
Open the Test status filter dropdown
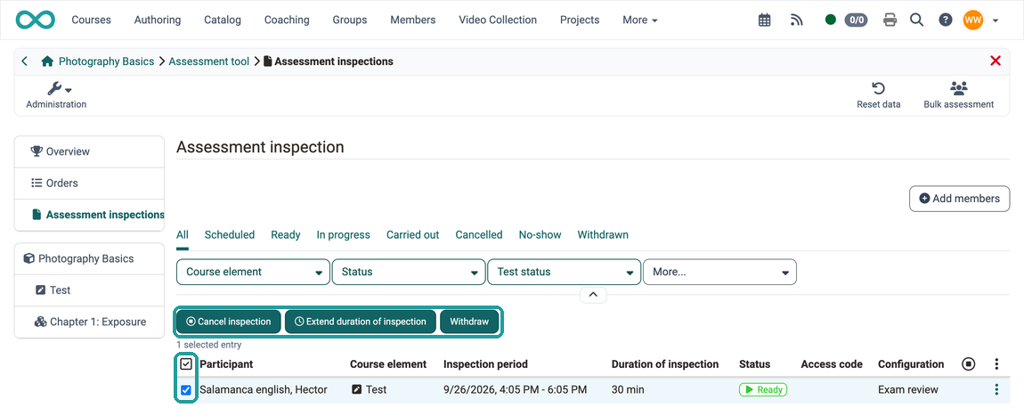(x=565, y=272)
